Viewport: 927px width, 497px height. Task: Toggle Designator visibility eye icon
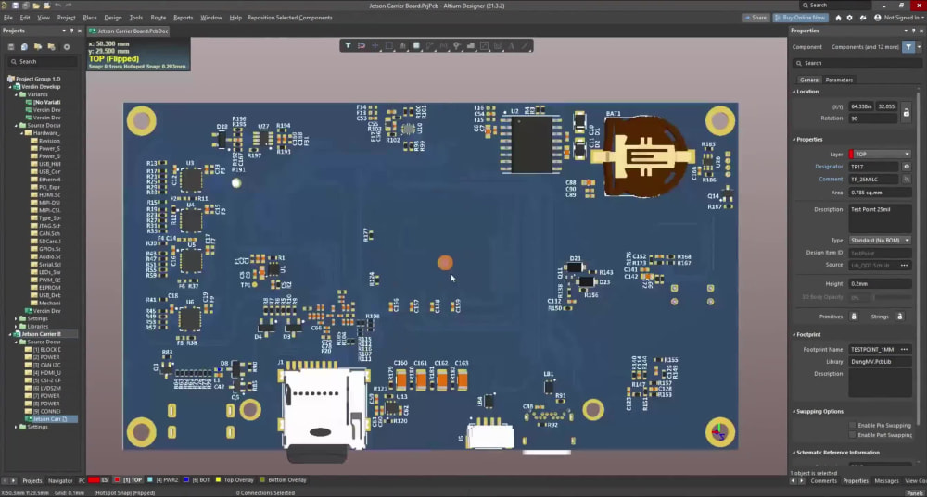pyautogui.click(x=906, y=167)
